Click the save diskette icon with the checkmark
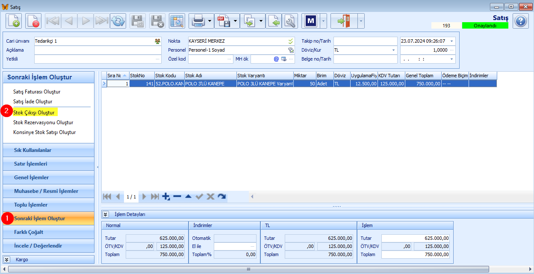 (138, 20)
